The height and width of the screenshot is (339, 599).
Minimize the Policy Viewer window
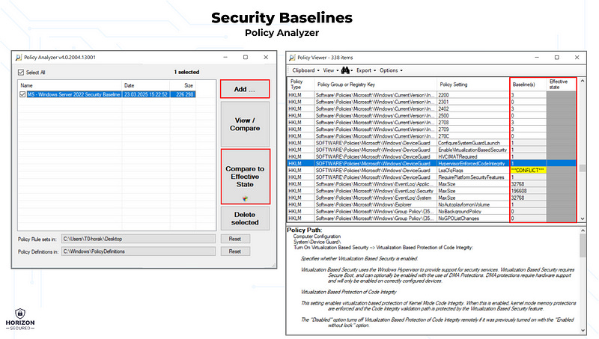537,58
